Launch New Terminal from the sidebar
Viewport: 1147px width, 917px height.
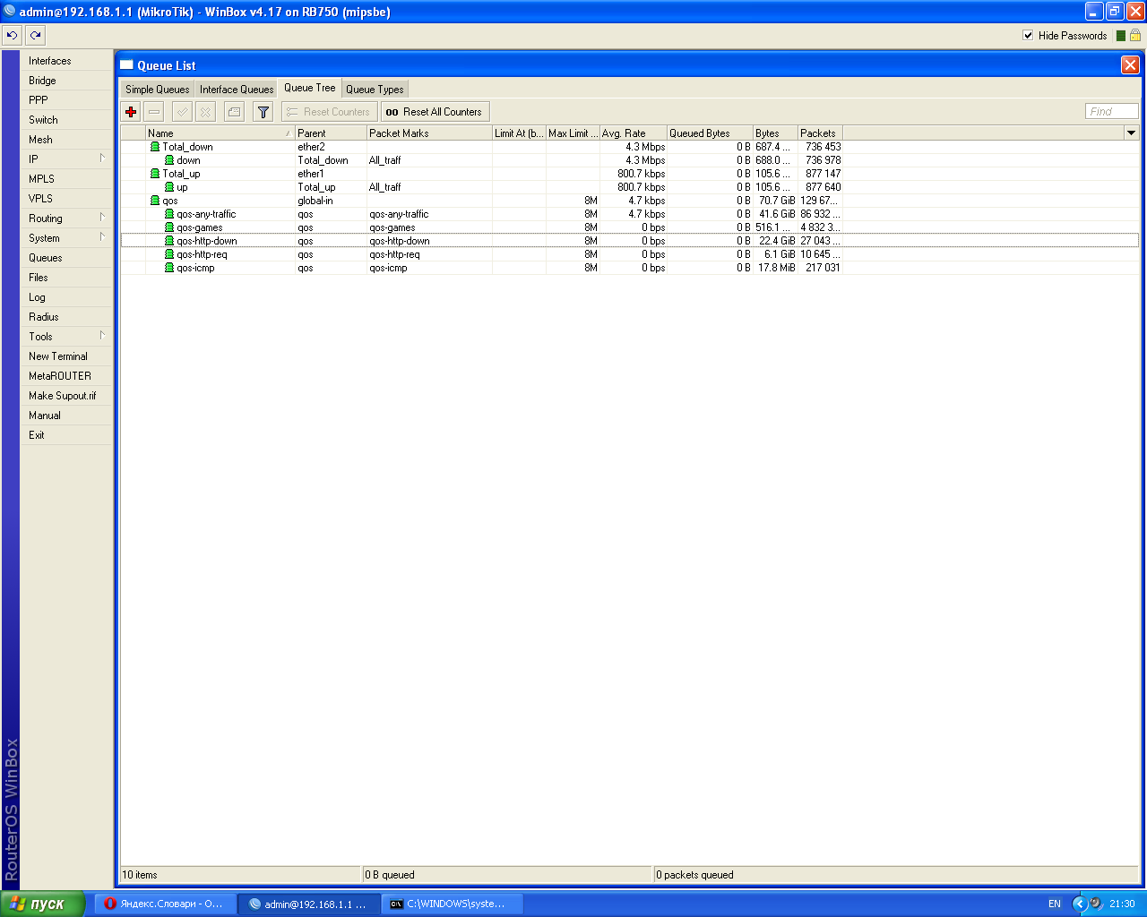[x=67, y=356]
